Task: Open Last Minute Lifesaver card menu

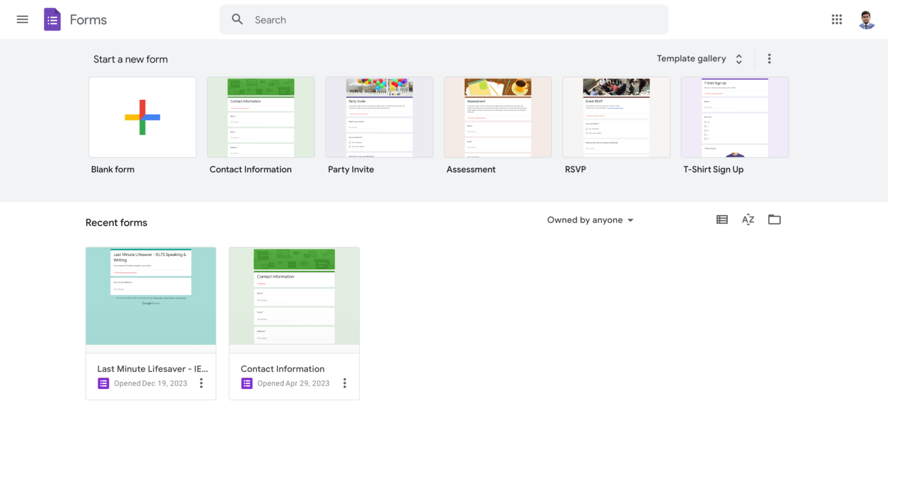Action: (201, 383)
